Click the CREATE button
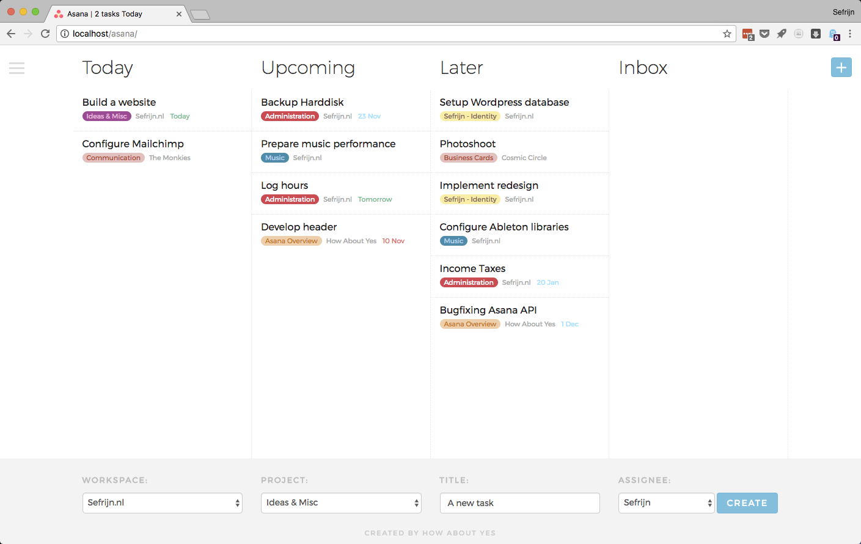Viewport: 861px width, 544px height. coord(747,503)
